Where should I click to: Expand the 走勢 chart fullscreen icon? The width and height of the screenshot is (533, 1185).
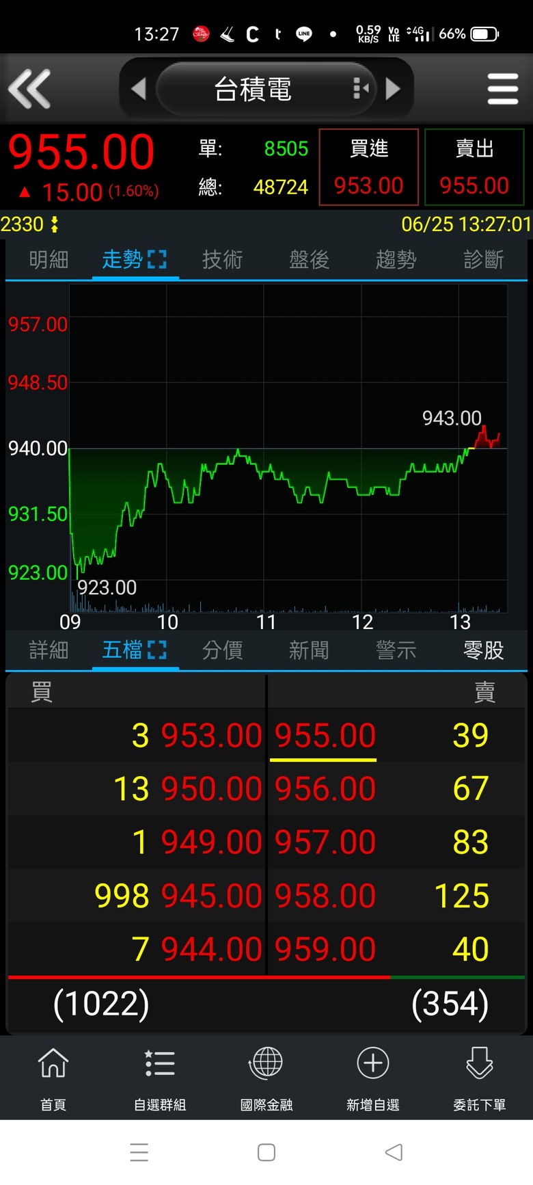tap(157, 259)
